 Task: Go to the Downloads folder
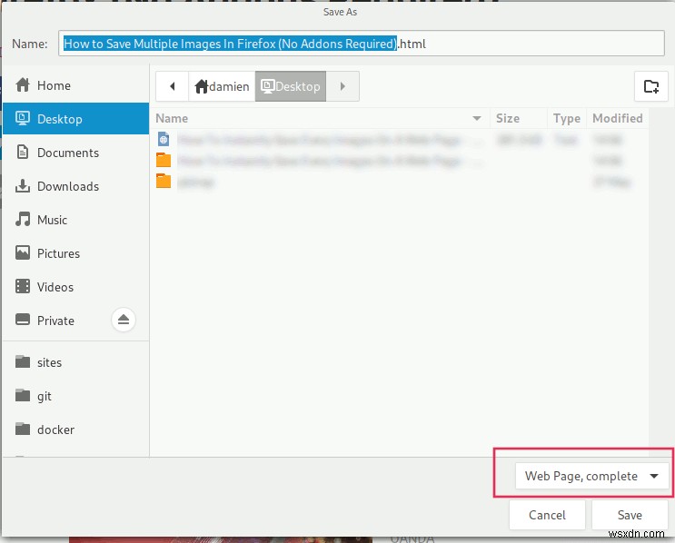tap(75, 186)
